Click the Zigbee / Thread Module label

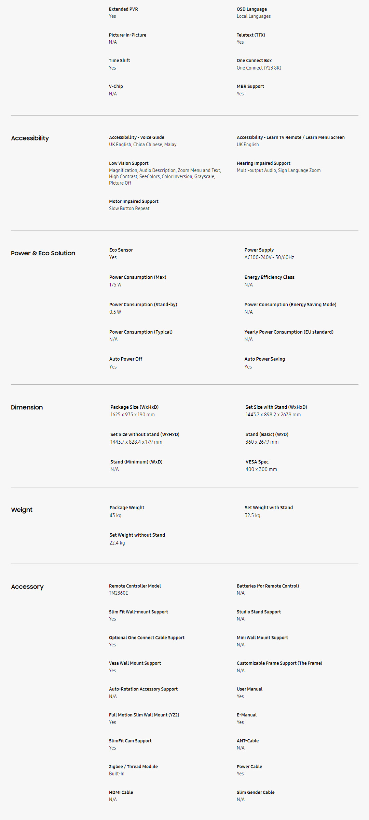coord(133,767)
